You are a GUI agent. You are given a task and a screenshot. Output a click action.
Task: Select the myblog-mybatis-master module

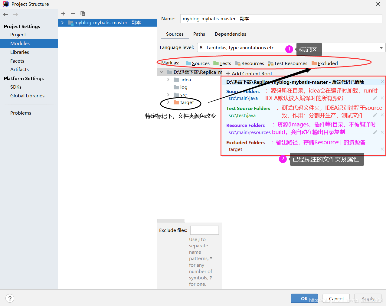(x=107, y=23)
